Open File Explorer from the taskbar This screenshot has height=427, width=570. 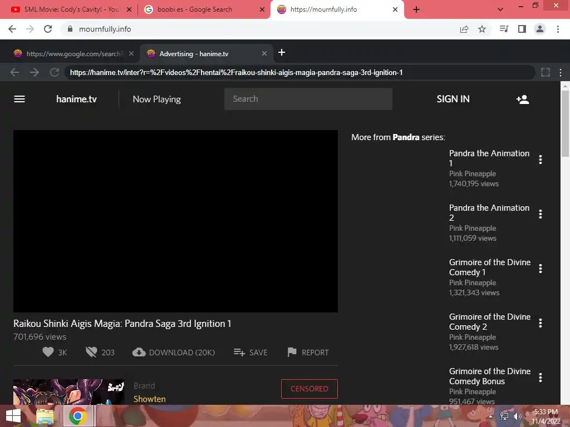pyautogui.click(x=45, y=416)
